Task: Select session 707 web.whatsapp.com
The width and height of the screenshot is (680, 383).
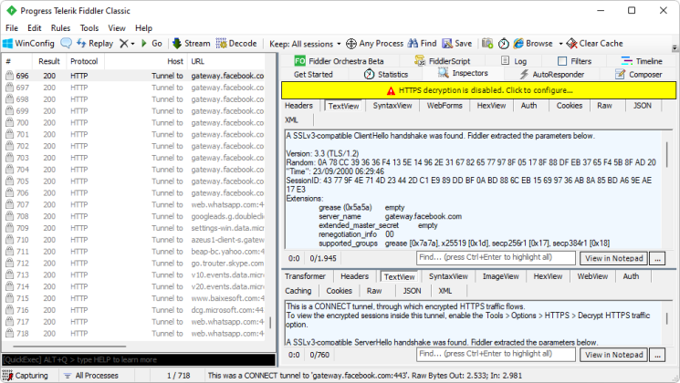Action: 134,204
